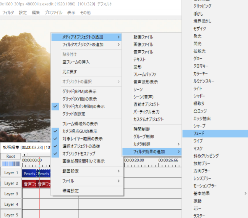Click the Root scene button

point(11,156)
